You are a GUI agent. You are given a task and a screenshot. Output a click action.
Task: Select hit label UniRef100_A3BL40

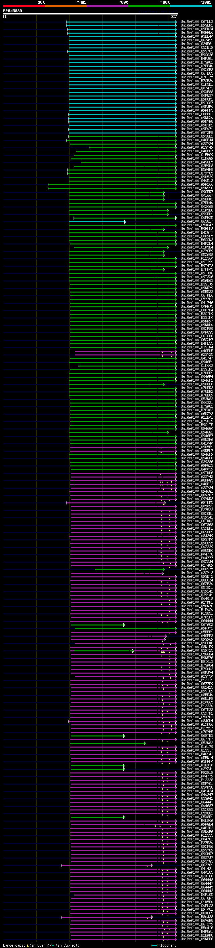[x=197, y=36]
